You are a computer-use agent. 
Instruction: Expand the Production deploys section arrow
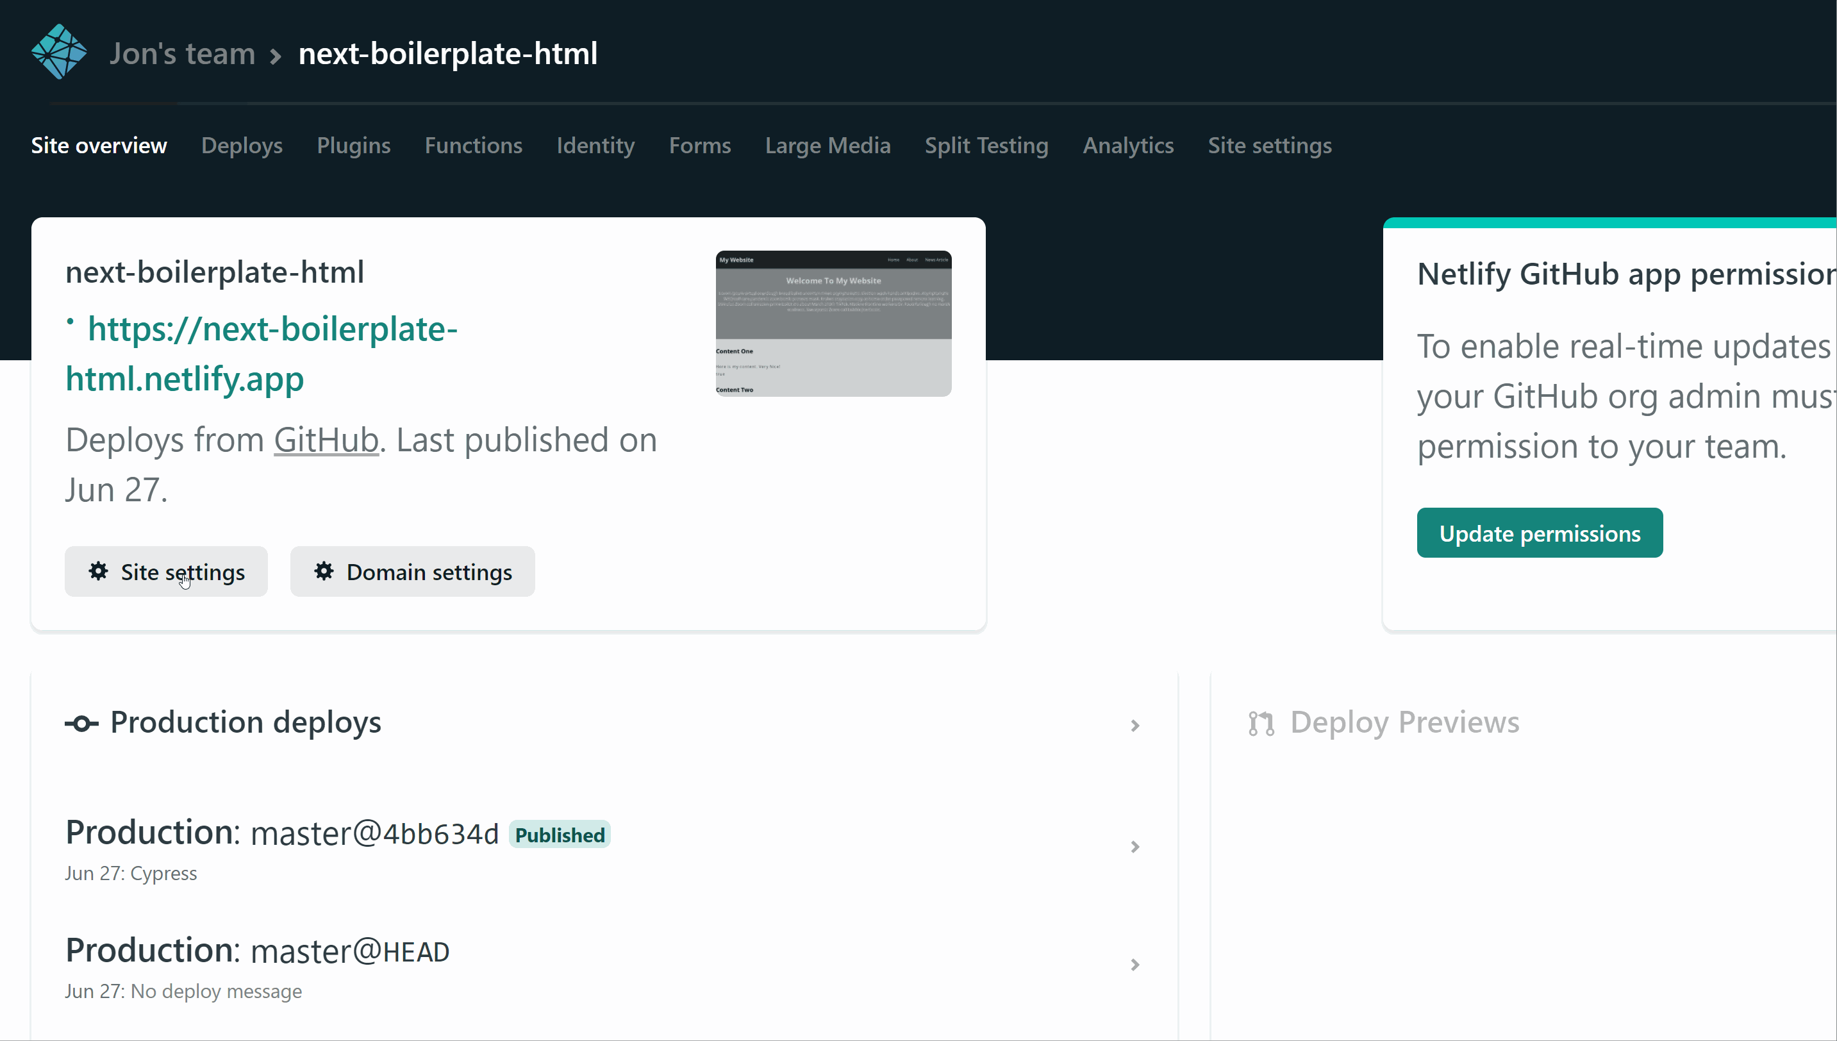point(1135,725)
